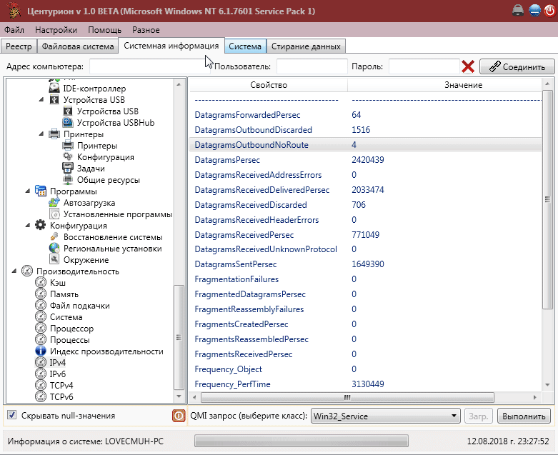The image size is (558, 455).
Task: Click the gauge icon beside Процессор
Action: point(41,328)
